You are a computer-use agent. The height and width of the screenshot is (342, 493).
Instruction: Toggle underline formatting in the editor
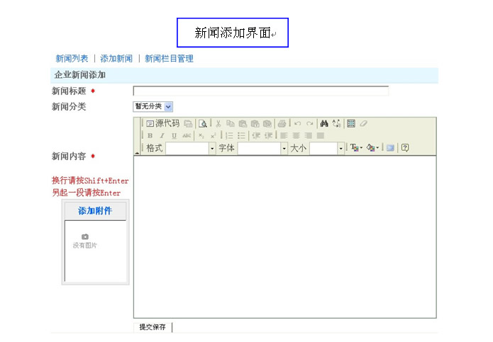tap(174, 135)
